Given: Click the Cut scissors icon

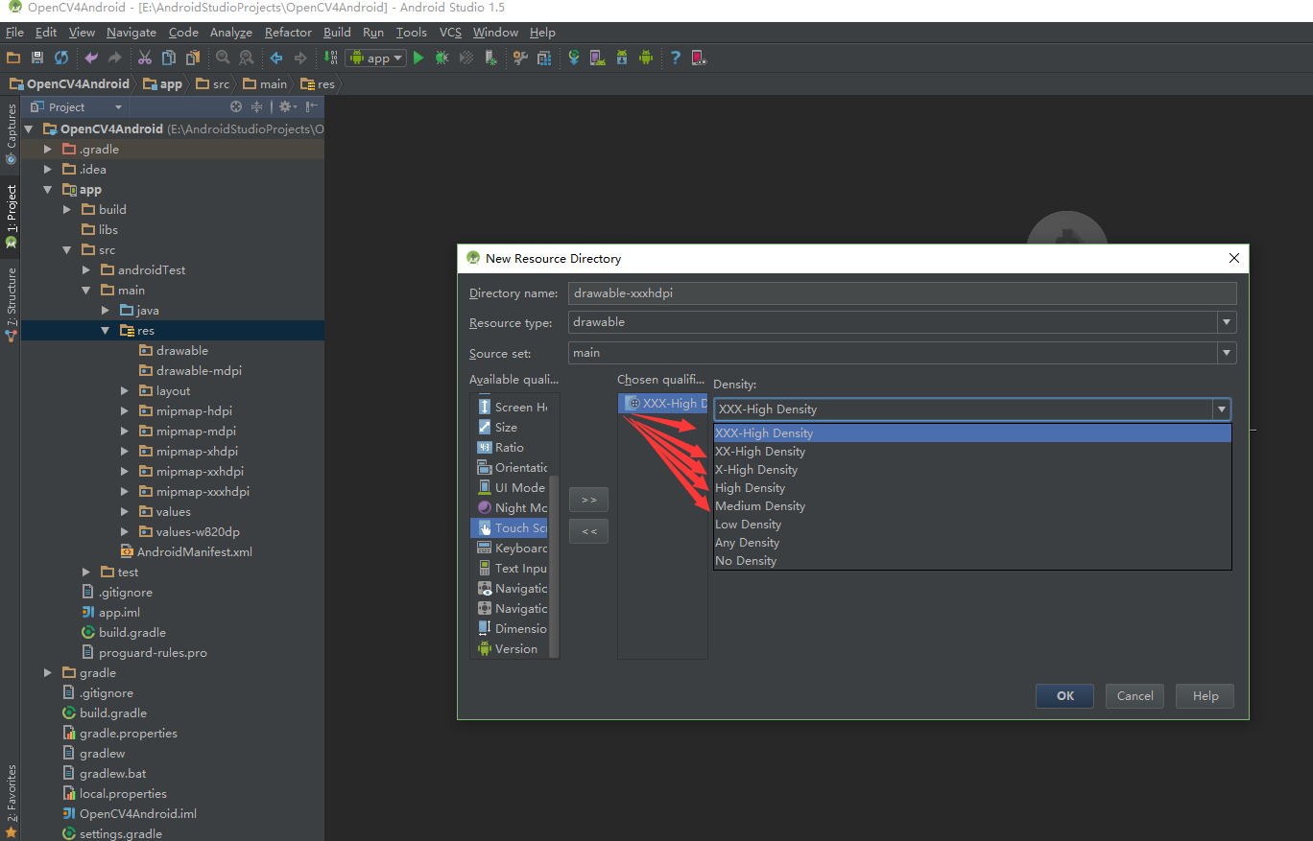Looking at the screenshot, I should click(145, 58).
